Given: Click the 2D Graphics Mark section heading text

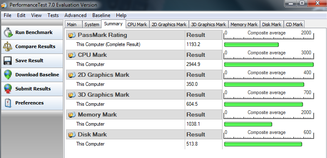Looking at the screenshot, I should point(104,75).
